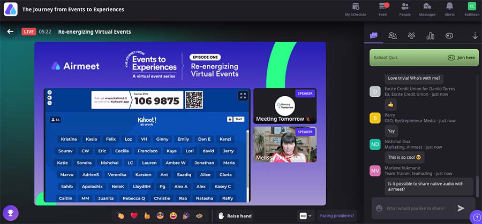Open Messages
482x224 pixels.
427,10
